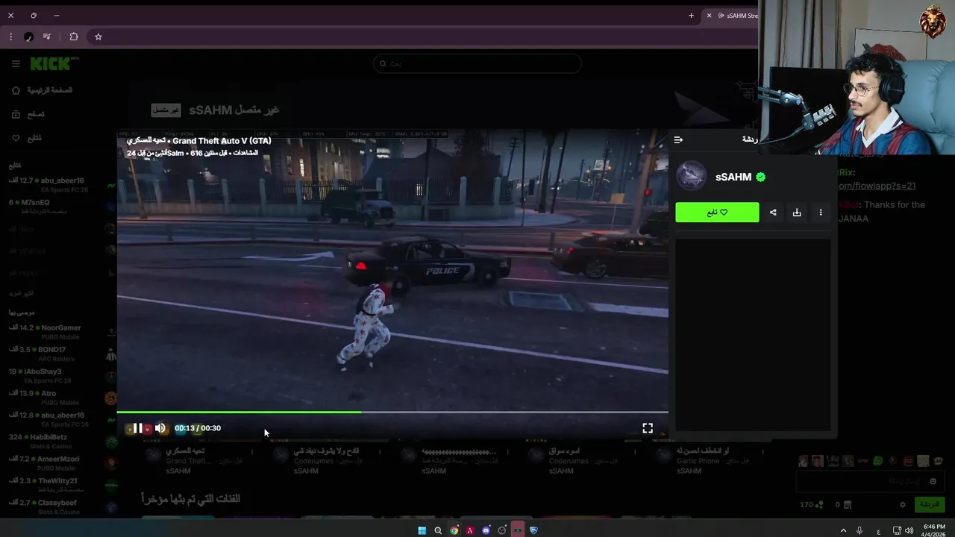
Task: Go to the Kick logo home page
Action: click(x=54, y=63)
